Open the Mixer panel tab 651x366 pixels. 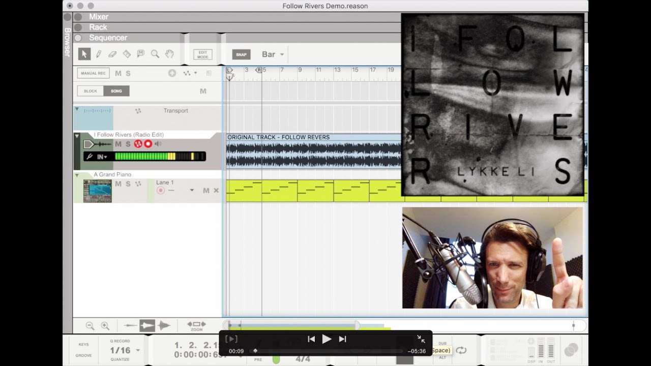pyautogui.click(x=99, y=17)
